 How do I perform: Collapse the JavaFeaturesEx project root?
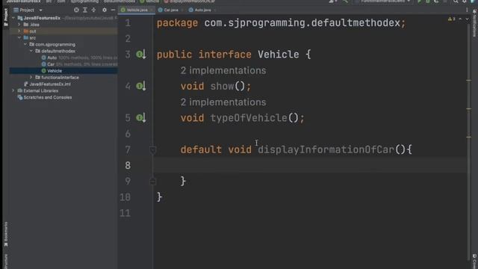coord(13,18)
